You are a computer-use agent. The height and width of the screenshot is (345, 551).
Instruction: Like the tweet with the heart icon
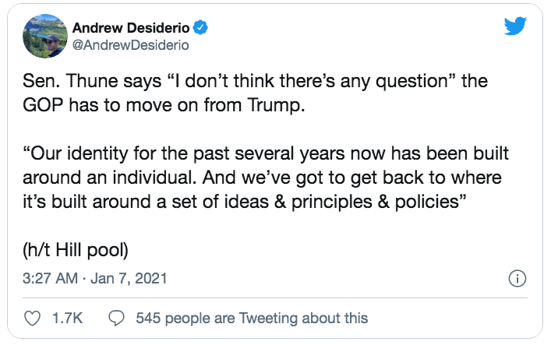33,318
